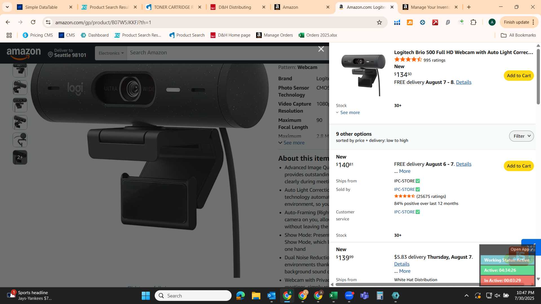Go back to the previous page
The width and height of the screenshot is (541, 304).
point(8,22)
